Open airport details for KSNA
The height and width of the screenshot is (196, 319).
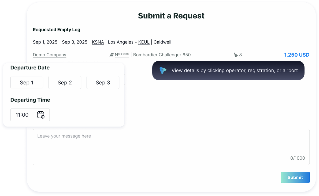[x=98, y=42]
